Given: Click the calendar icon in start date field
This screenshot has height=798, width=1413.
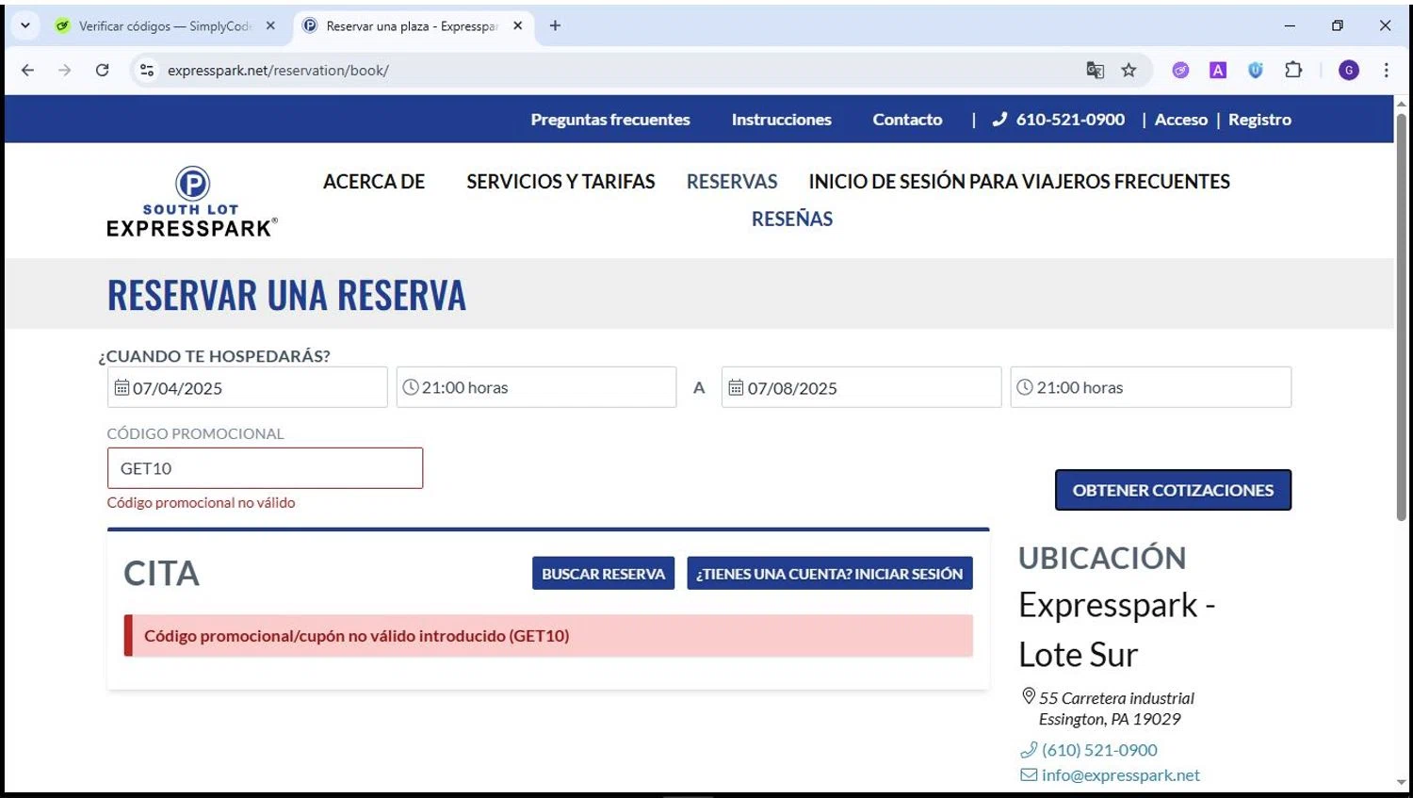Looking at the screenshot, I should (122, 387).
